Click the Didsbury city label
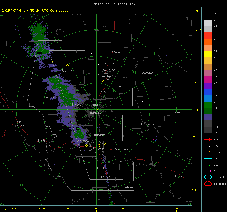 pyautogui.click(x=95, y=113)
